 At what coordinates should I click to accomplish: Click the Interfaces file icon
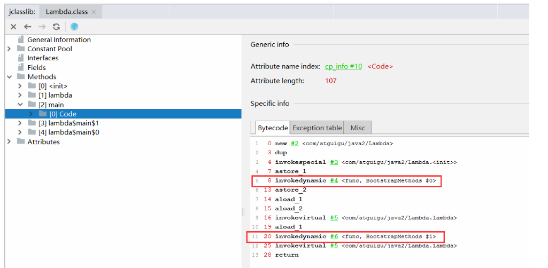click(21, 58)
